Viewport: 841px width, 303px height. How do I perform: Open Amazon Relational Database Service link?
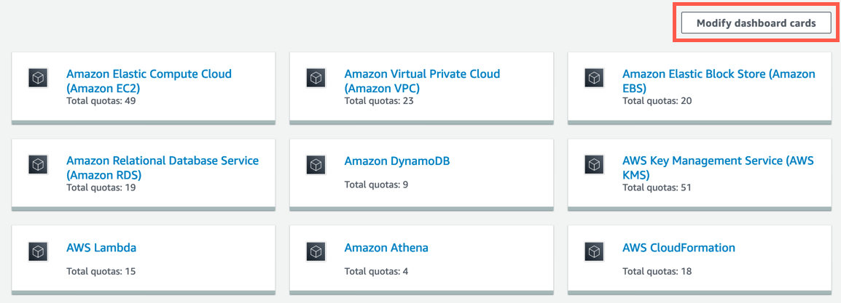pyautogui.click(x=163, y=167)
